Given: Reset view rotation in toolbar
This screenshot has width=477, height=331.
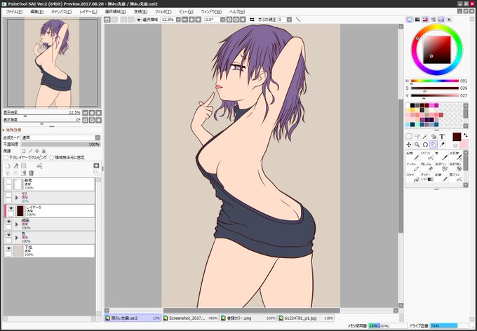Looking at the screenshot, I should 243,20.
